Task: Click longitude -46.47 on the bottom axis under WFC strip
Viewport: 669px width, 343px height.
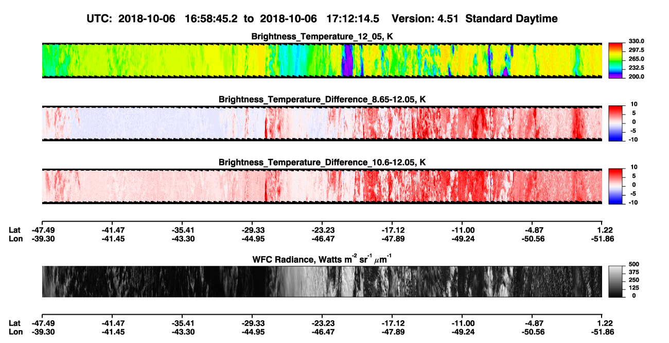Action: (322, 332)
